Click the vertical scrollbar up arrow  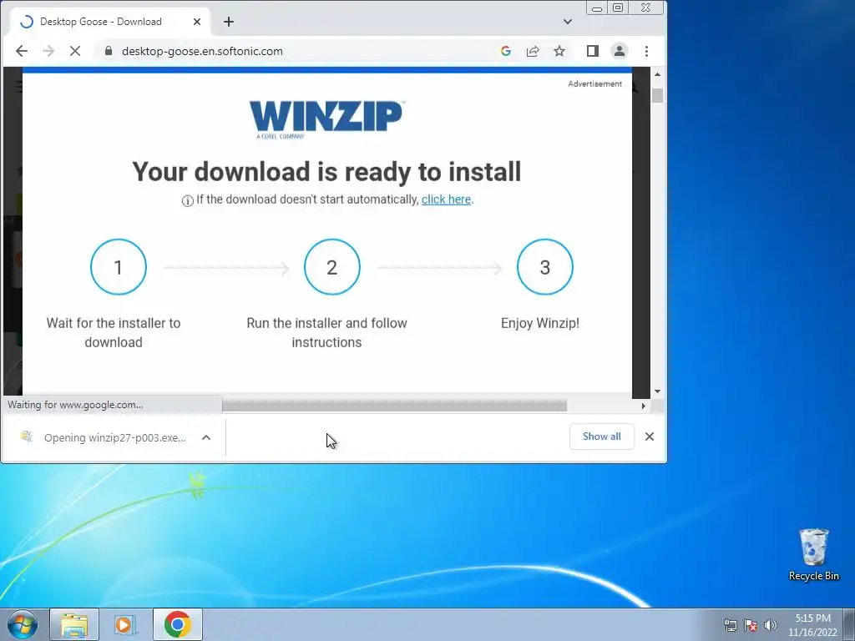pos(657,74)
